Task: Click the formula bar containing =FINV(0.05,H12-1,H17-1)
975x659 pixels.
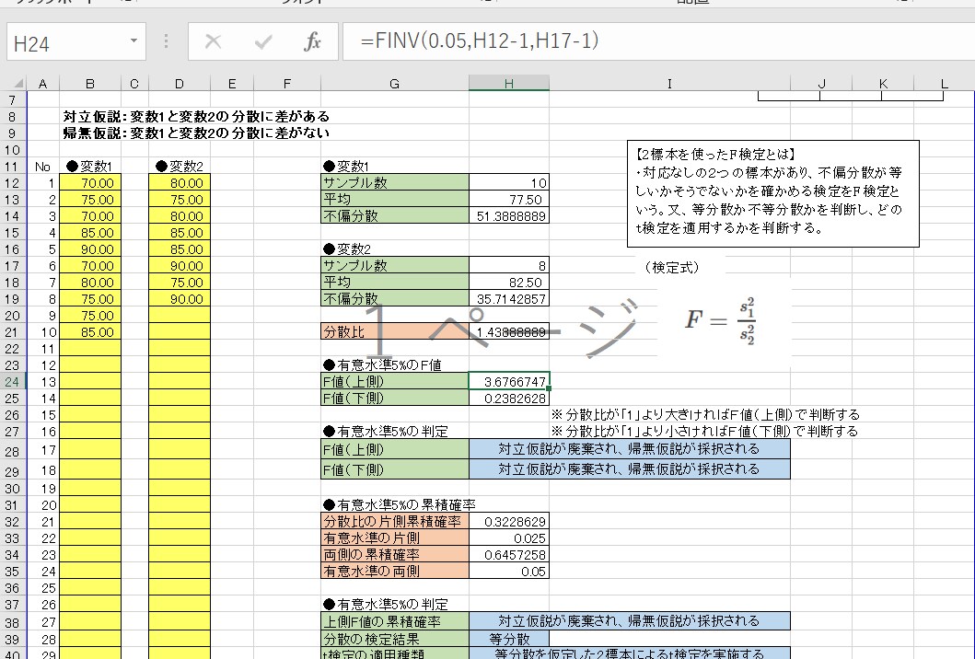Action: click(658, 41)
